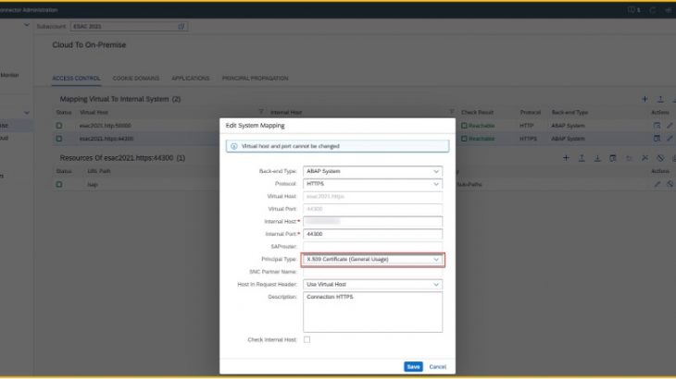This screenshot has height=379, width=676.
Task: Open the Back-end Type dropdown
Action: (436, 171)
